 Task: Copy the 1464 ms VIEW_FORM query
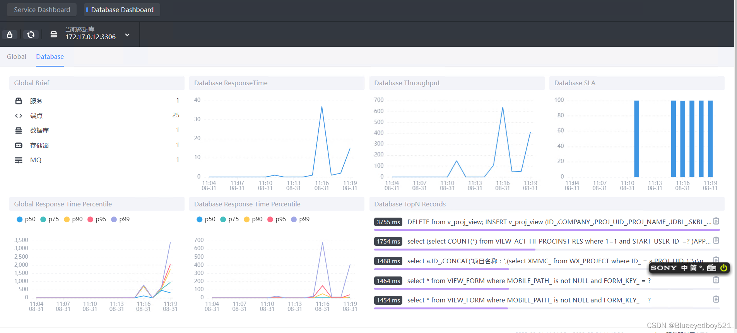point(716,280)
